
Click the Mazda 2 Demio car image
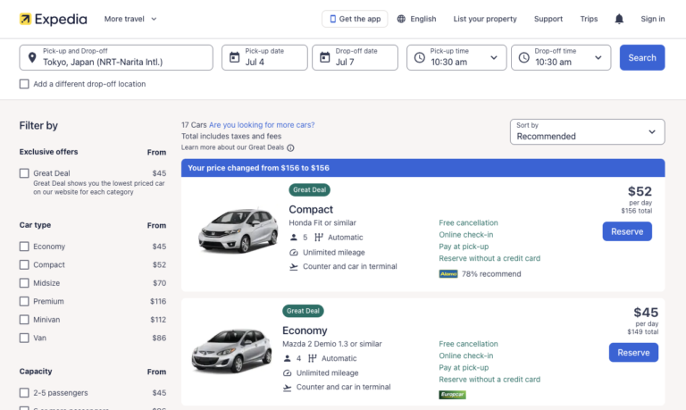pos(231,349)
